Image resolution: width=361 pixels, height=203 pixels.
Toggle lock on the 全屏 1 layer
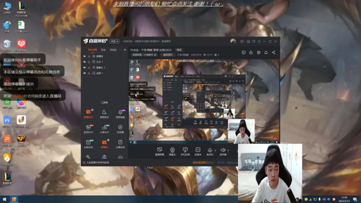tap(89, 73)
